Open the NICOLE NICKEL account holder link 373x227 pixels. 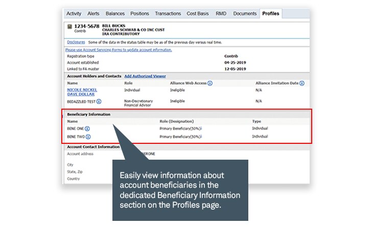[x=82, y=90]
